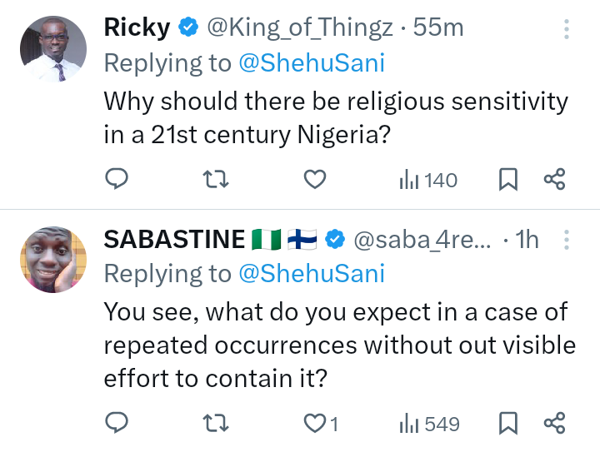This screenshot has width=600, height=452.
Task: View analytics showing 549 views
Action: click(429, 424)
